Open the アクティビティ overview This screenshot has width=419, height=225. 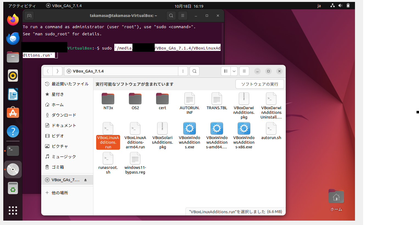(x=22, y=6)
